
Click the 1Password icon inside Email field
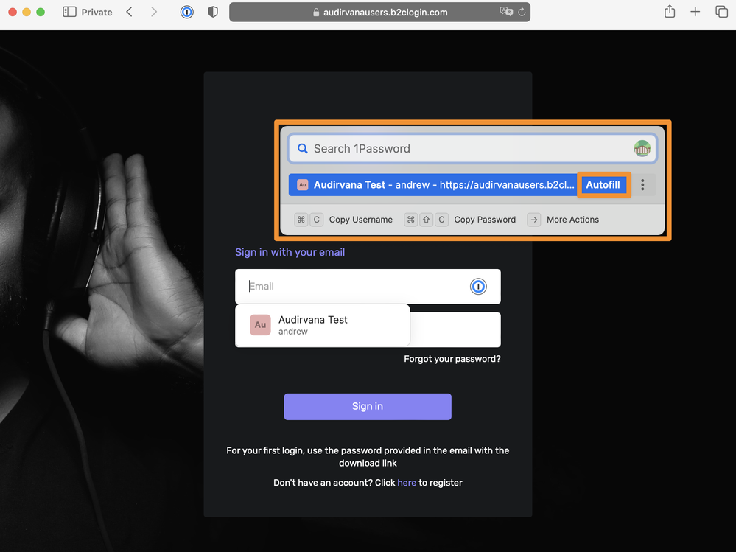478,287
